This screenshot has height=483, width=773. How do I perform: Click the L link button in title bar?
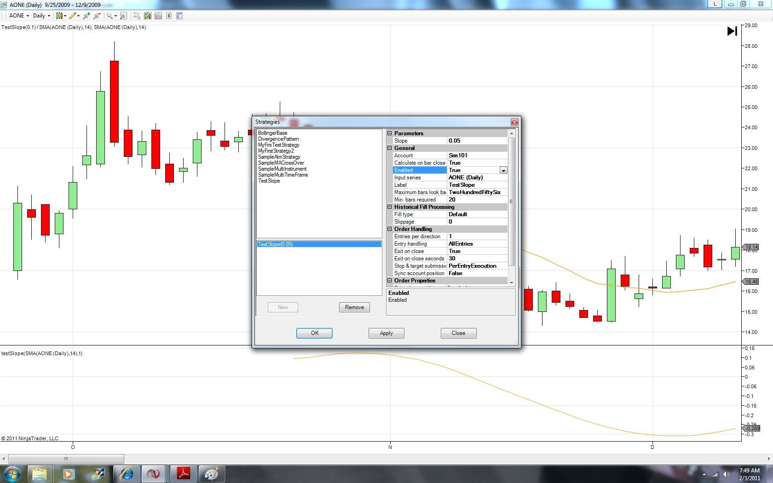coord(715,4)
